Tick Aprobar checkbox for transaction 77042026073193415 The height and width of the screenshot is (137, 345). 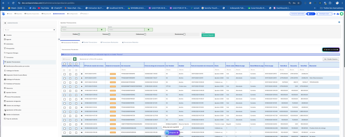point(70,74)
